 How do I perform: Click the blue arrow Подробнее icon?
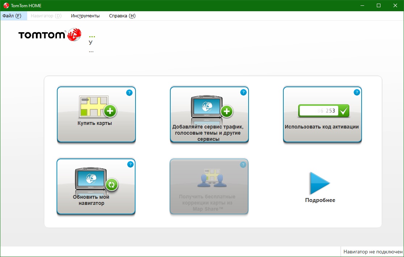[320, 184]
